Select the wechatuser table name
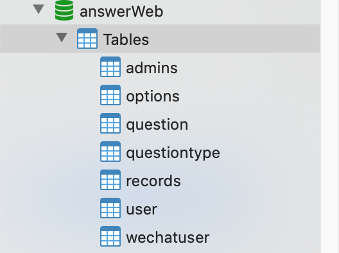339x253 pixels. (168, 238)
